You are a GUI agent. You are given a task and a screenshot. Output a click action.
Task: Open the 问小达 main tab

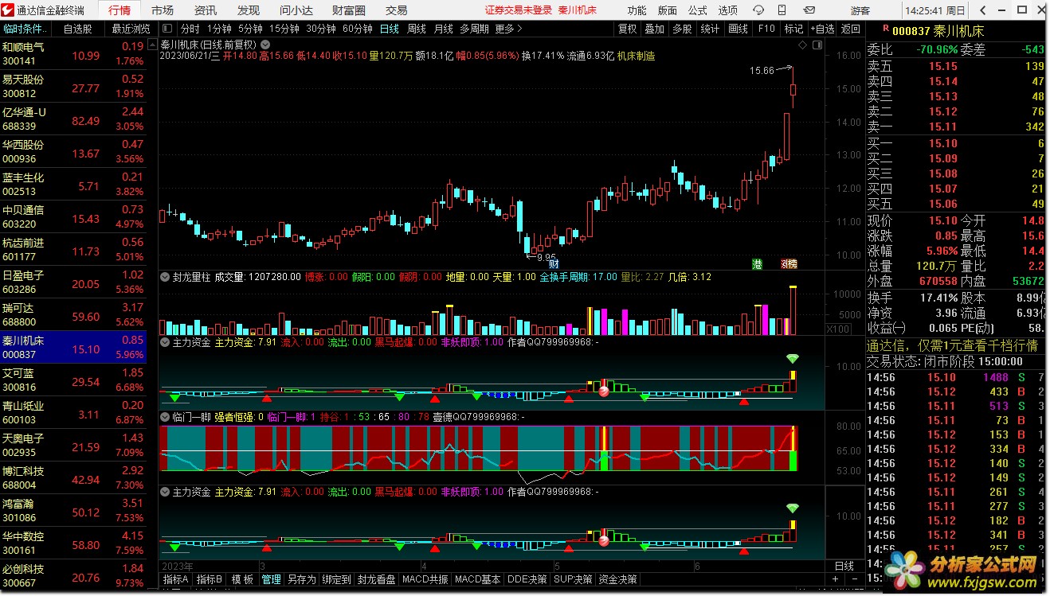click(296, 10)
